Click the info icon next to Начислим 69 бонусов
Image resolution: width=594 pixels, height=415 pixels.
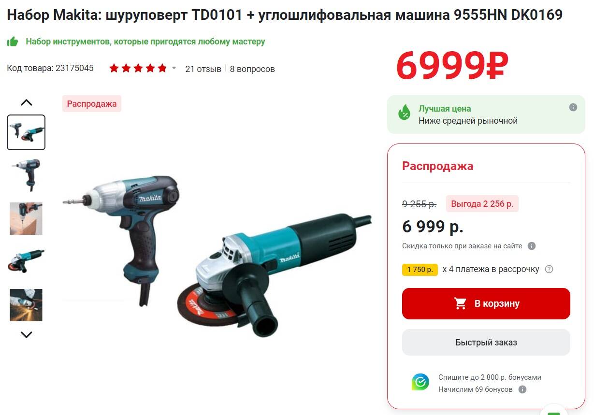tap(522, 389)
